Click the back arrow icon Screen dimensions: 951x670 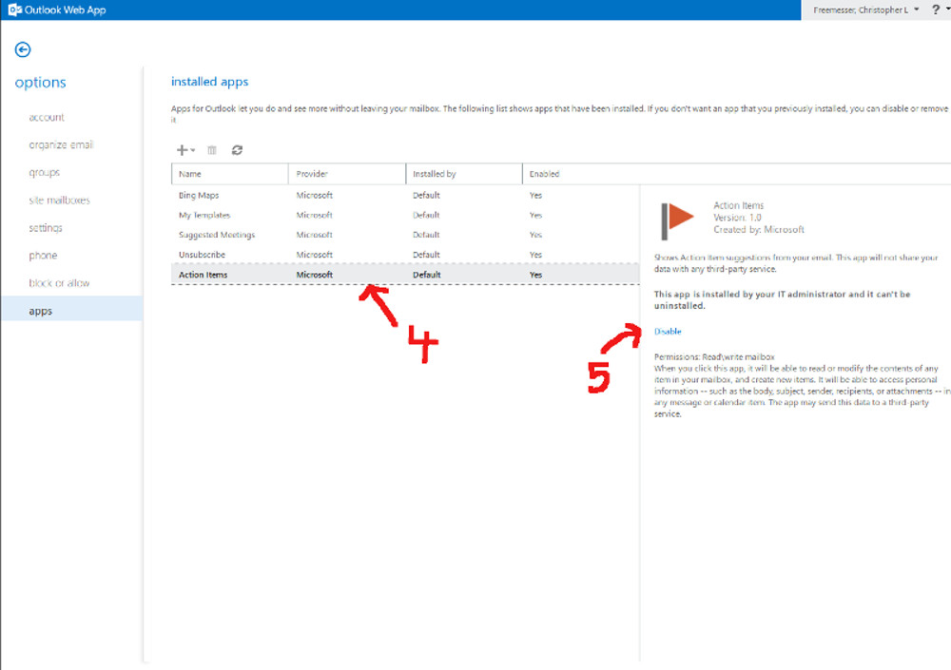coord(23,49)
